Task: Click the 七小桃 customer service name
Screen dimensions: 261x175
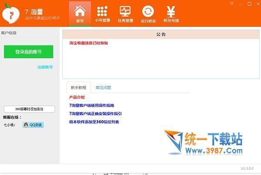Action: [10, 125]
